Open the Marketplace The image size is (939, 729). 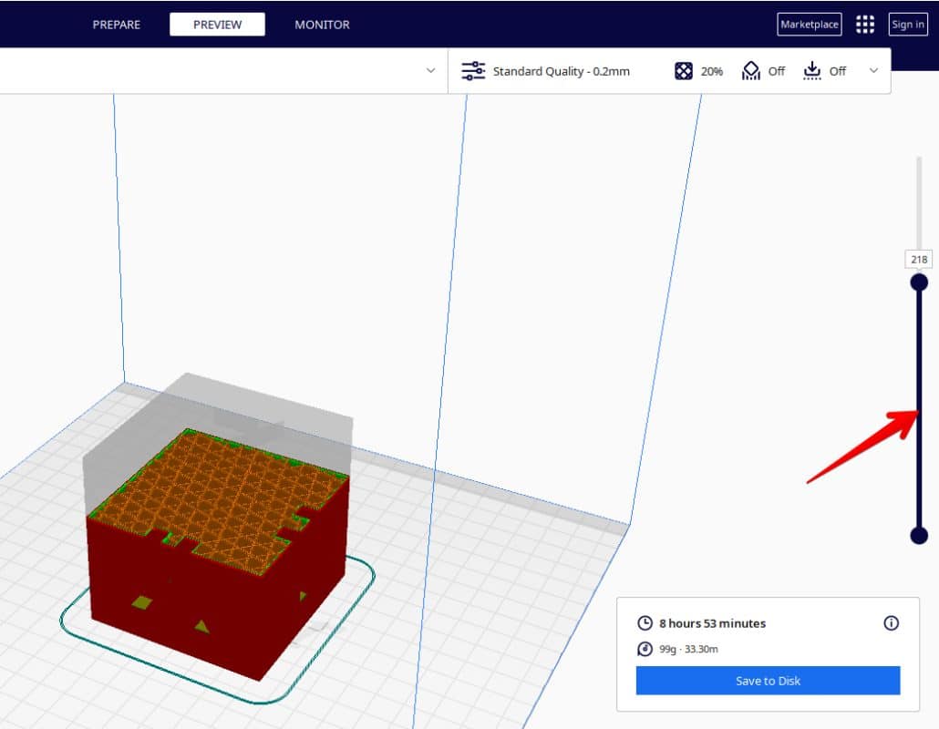pyautogui.click(x=809, y=25)
